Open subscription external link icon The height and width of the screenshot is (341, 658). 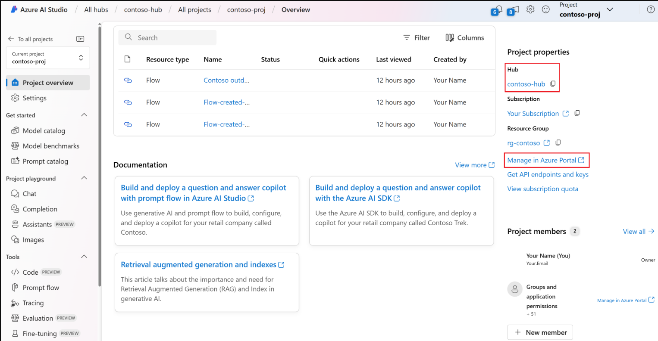pos(566,114)
